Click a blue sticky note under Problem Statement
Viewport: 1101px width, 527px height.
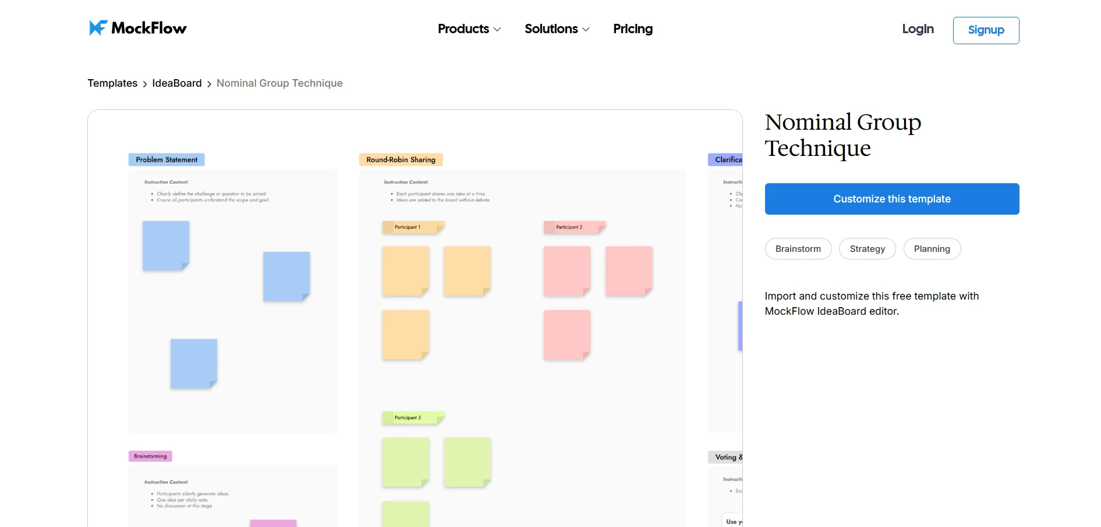pos(165,245)
